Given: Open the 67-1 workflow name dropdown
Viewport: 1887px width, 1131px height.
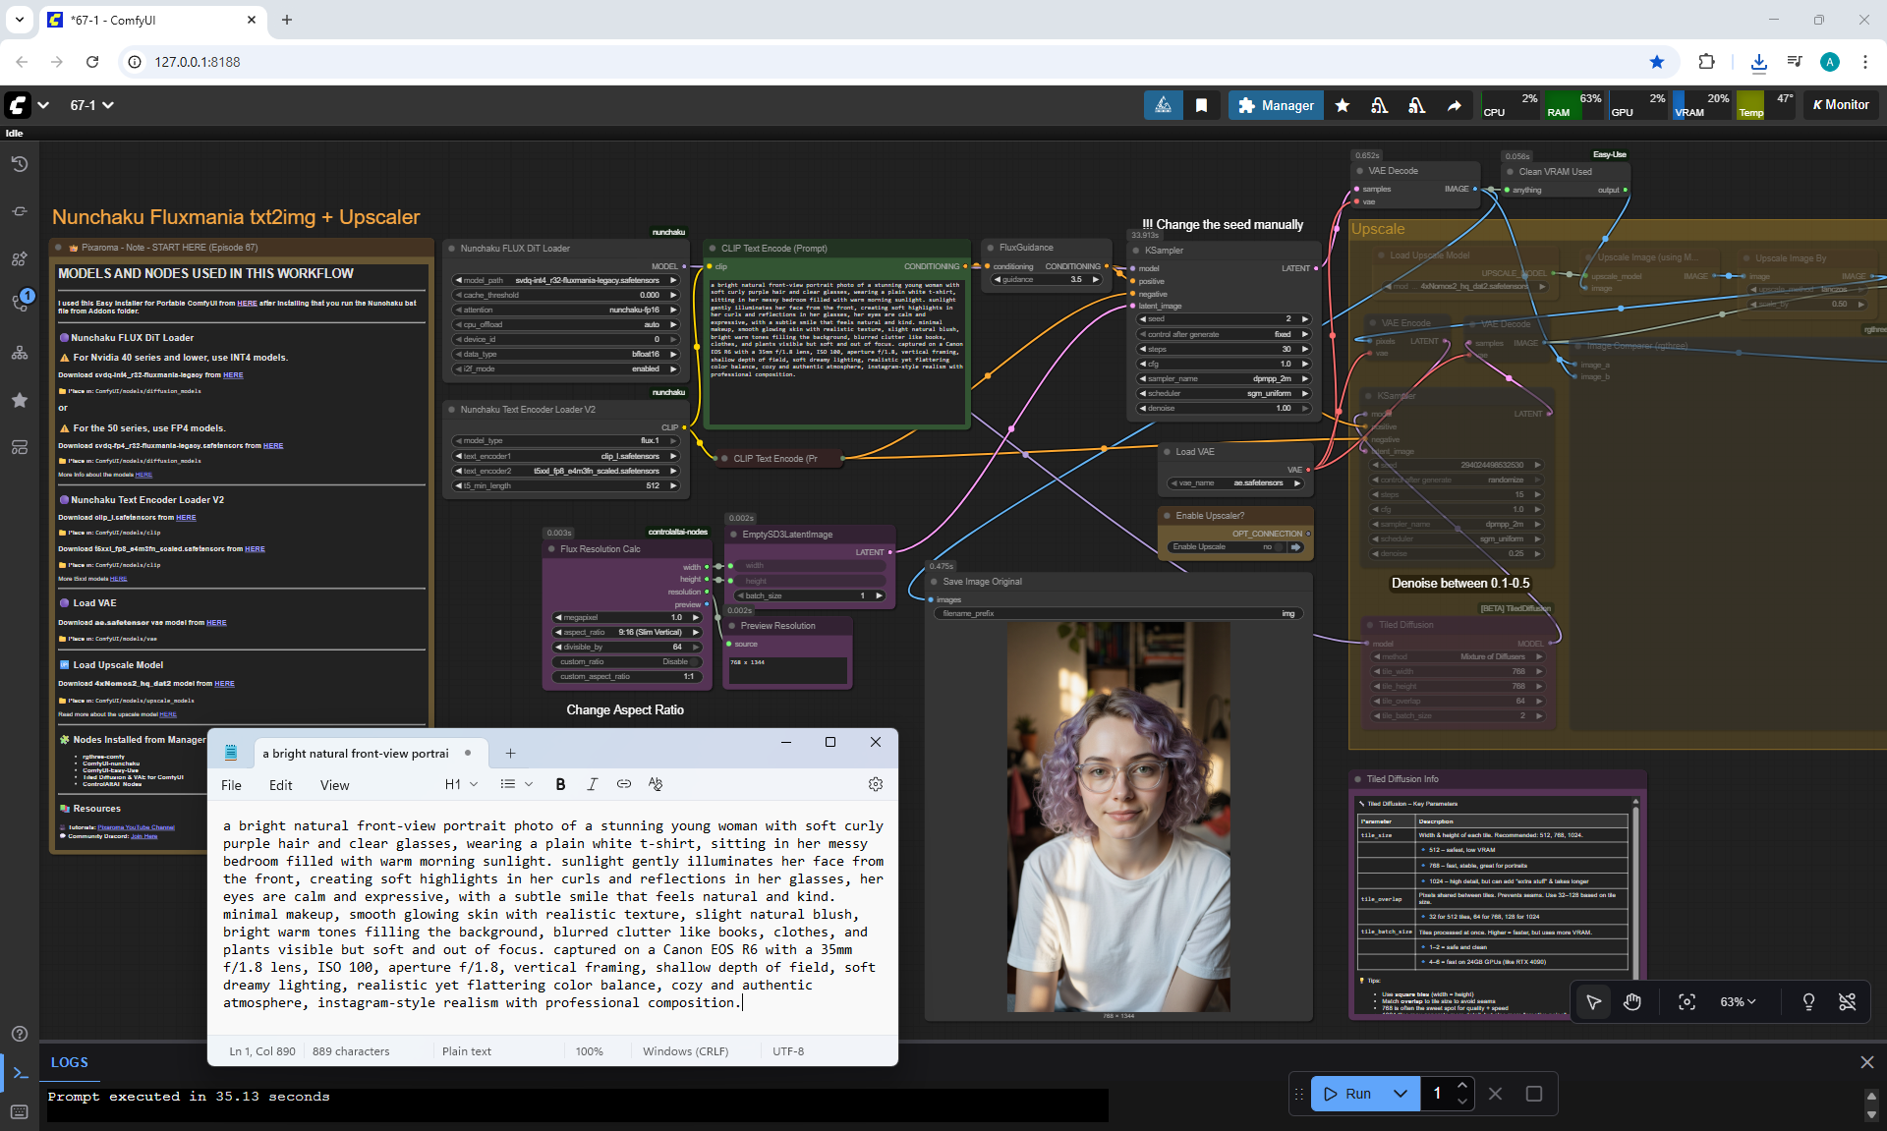Looking at the screenshot, I should 91,105.
